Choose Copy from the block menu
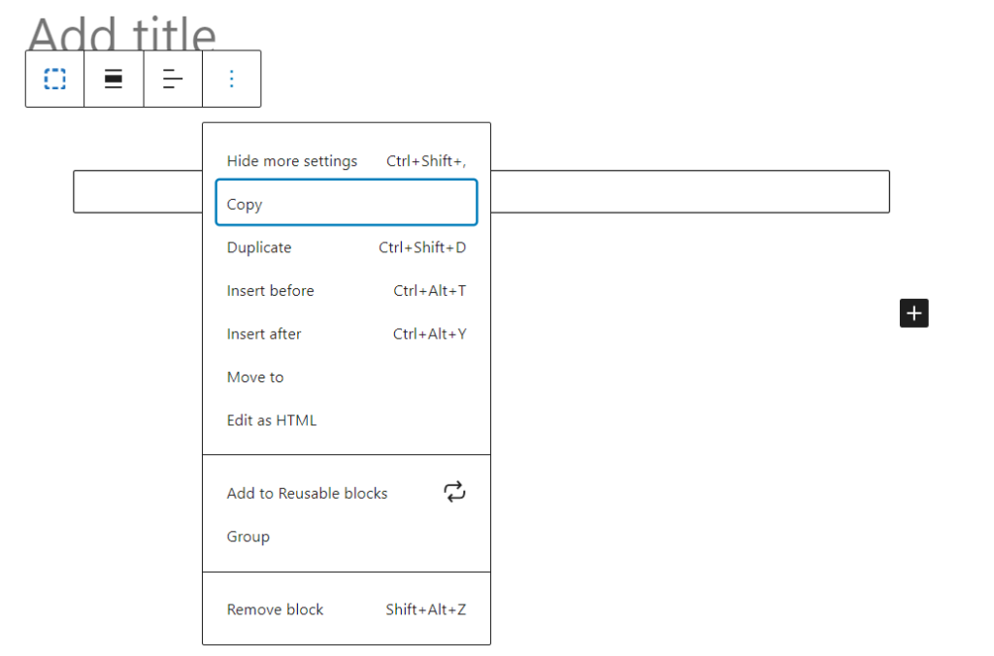The image size is (994, 656). 245,204
